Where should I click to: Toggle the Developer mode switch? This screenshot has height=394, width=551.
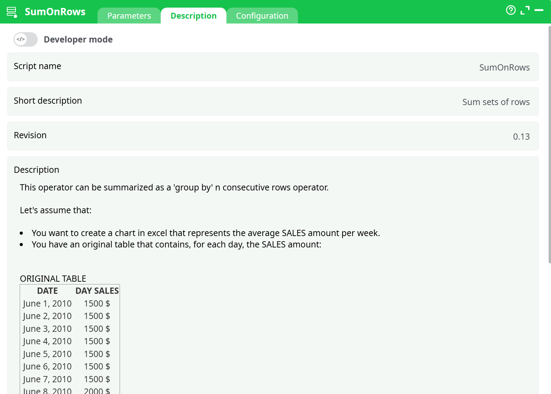pyautogui.click(x=26, y=39)
